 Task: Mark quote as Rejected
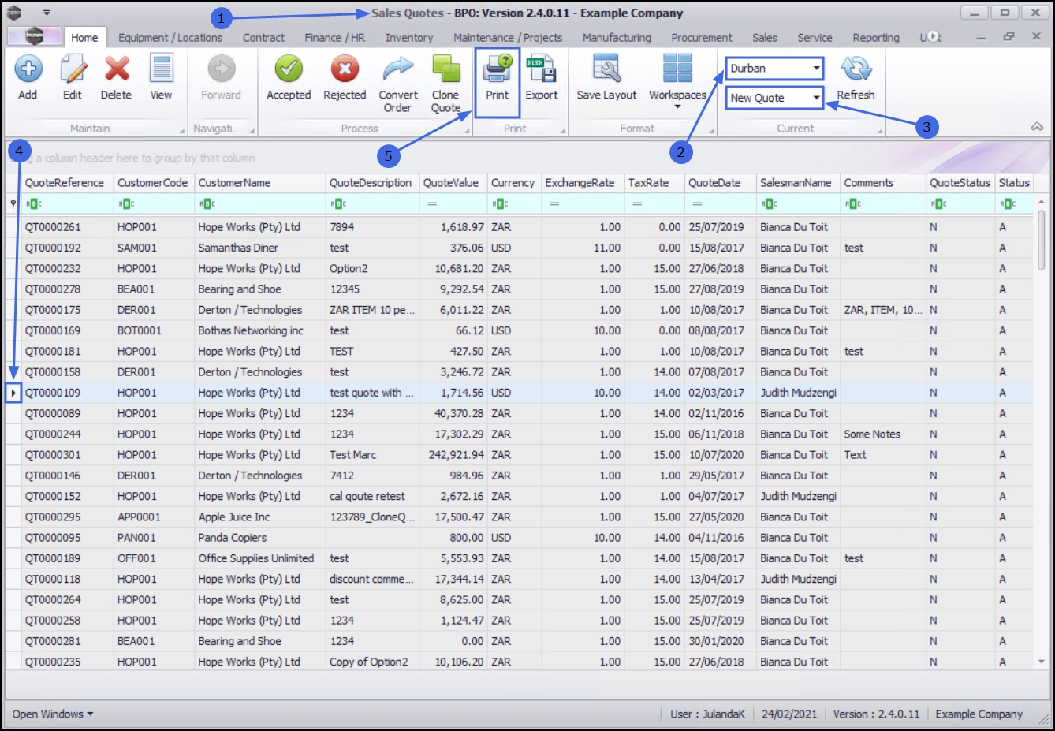tap(345, 69)
